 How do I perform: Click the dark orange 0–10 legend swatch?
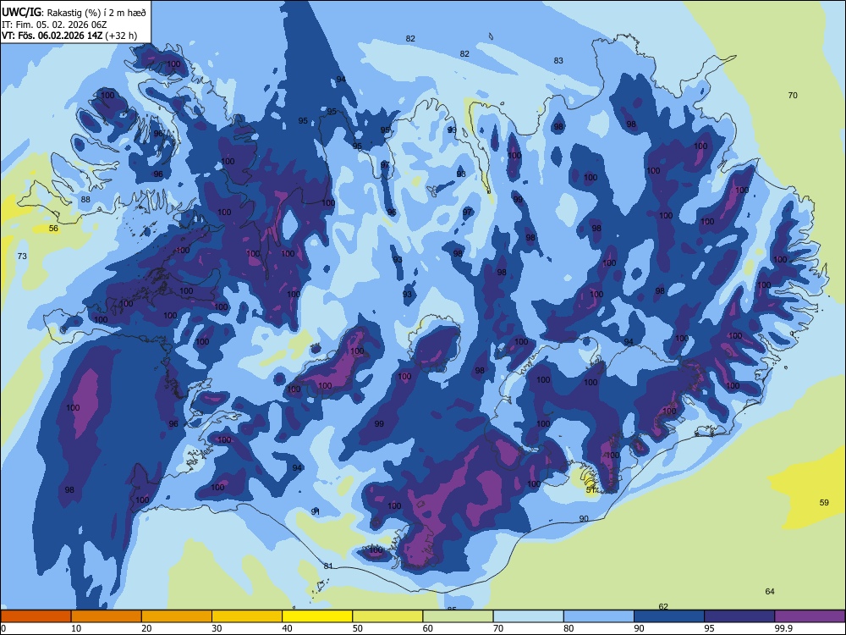click(x=36, y=616)
